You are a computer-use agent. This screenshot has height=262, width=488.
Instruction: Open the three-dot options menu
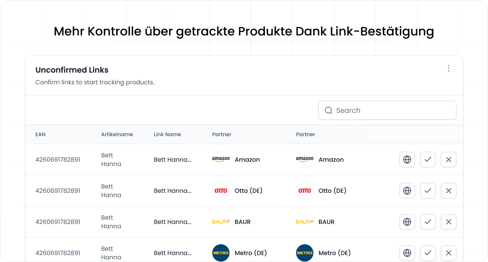click(449, 68)
